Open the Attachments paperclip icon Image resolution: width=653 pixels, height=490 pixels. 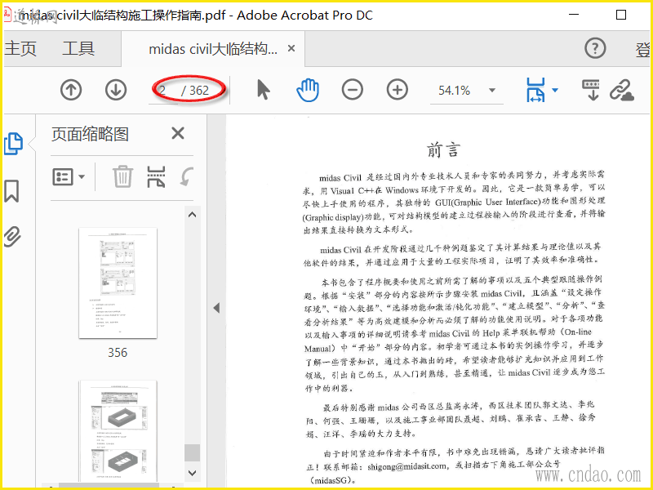pyautogui.click(x=12, y=236)
